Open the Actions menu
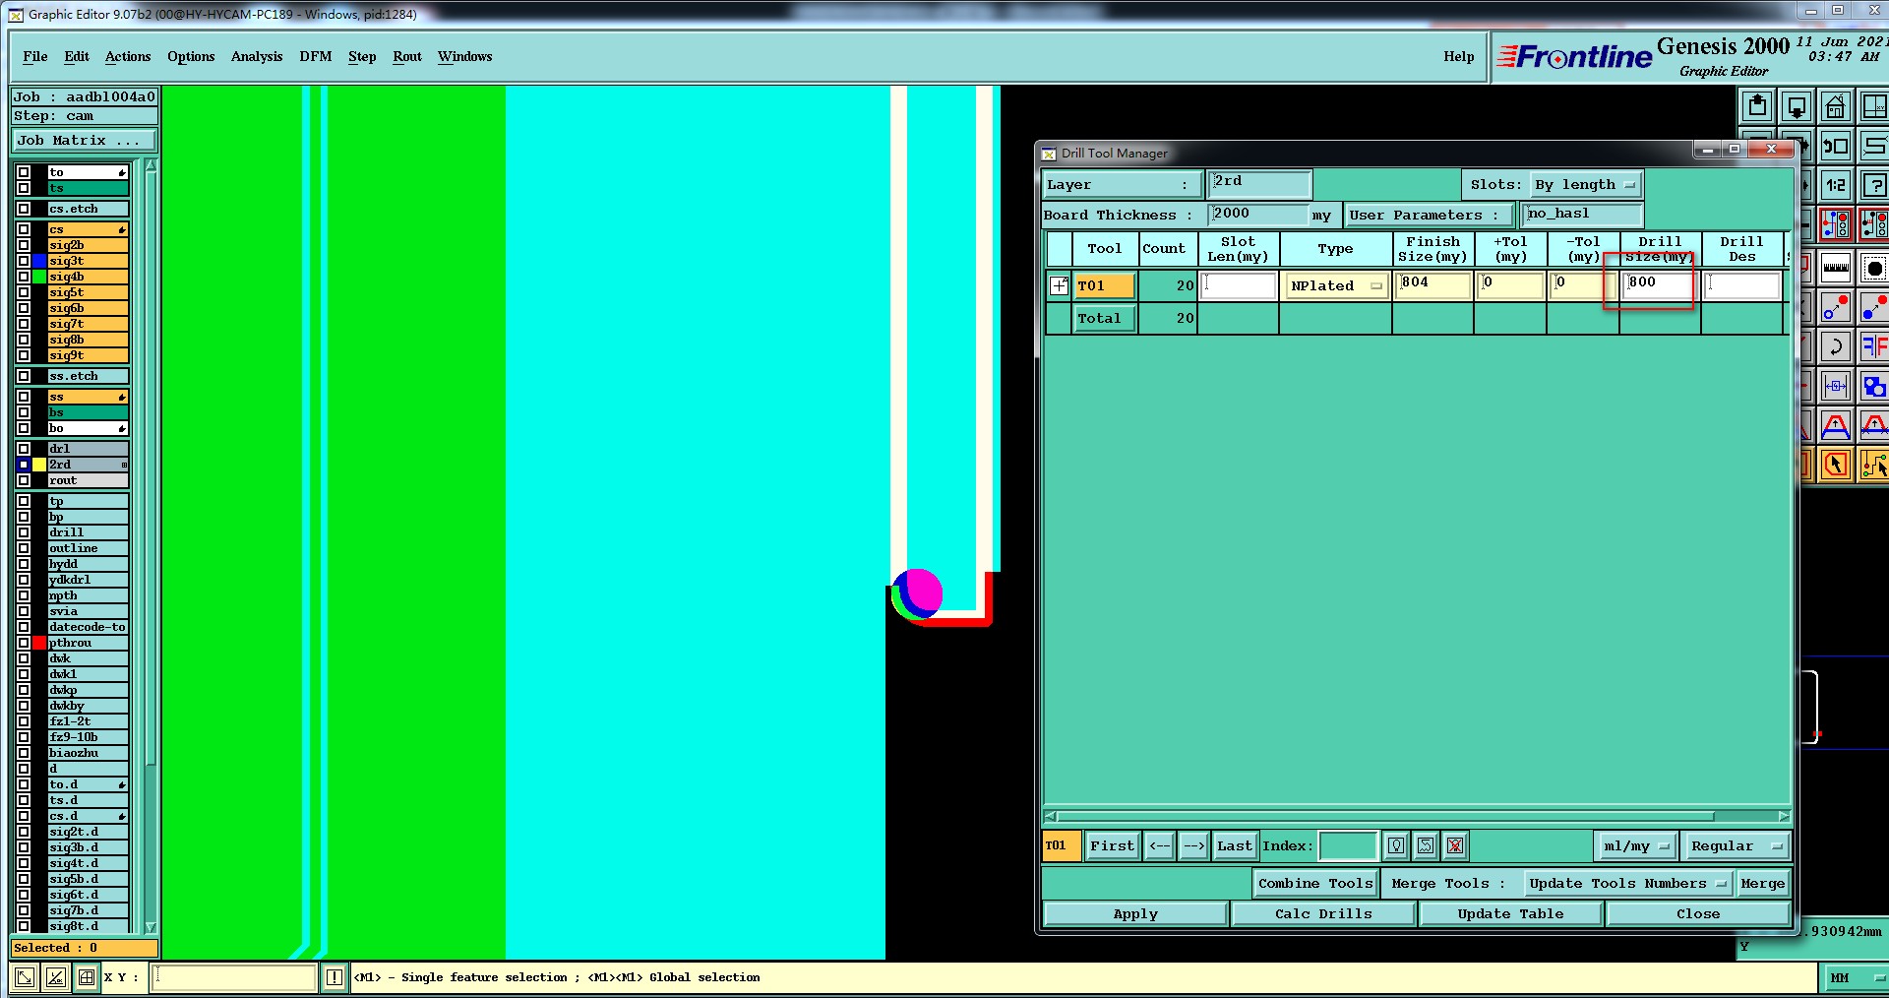The image size is (1889, 998). point(128,56)
